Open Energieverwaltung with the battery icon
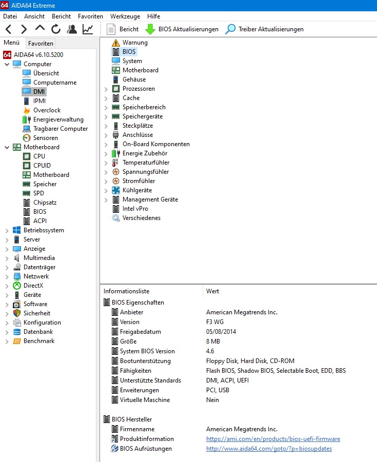 (x=53, y=119)
